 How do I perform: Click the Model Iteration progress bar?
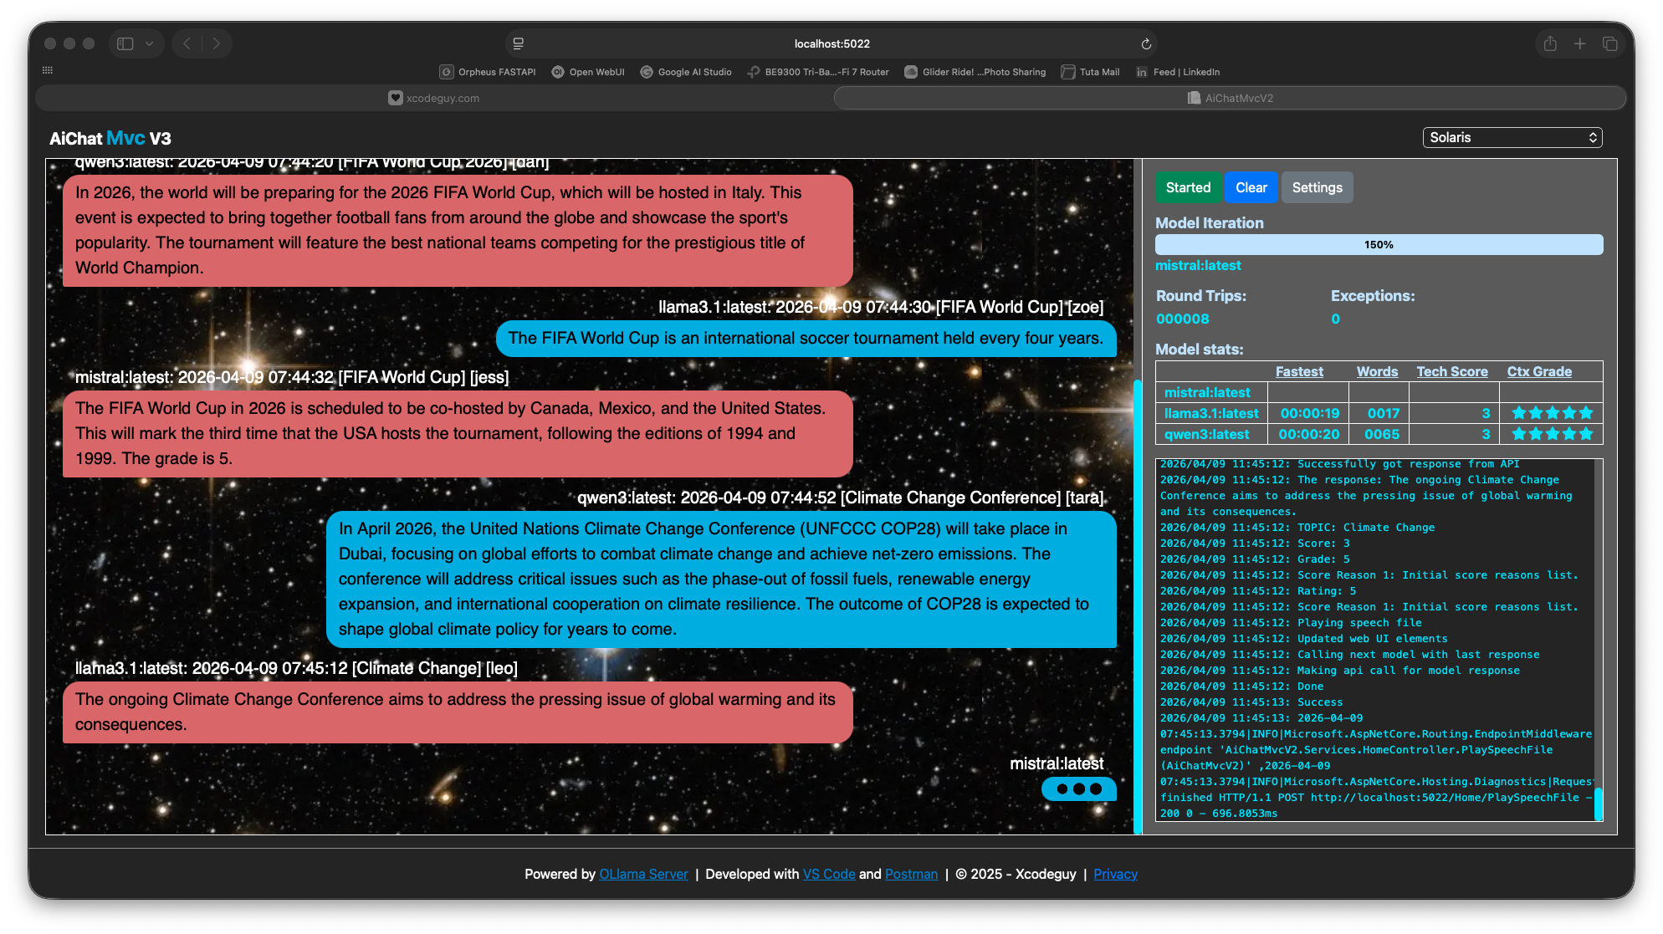click(1379, 244)
